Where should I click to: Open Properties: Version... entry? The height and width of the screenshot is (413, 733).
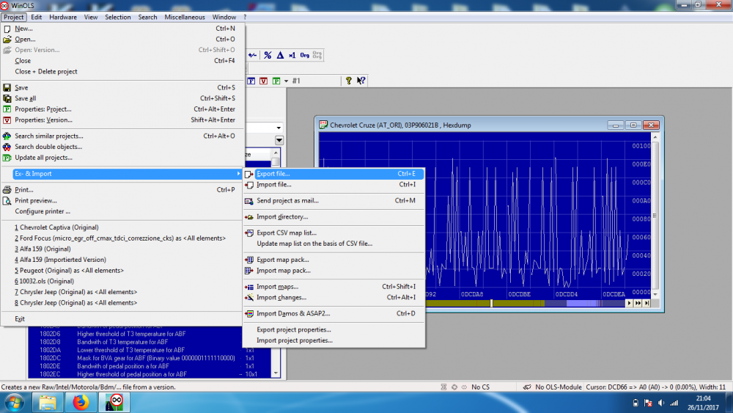point(122,120)
